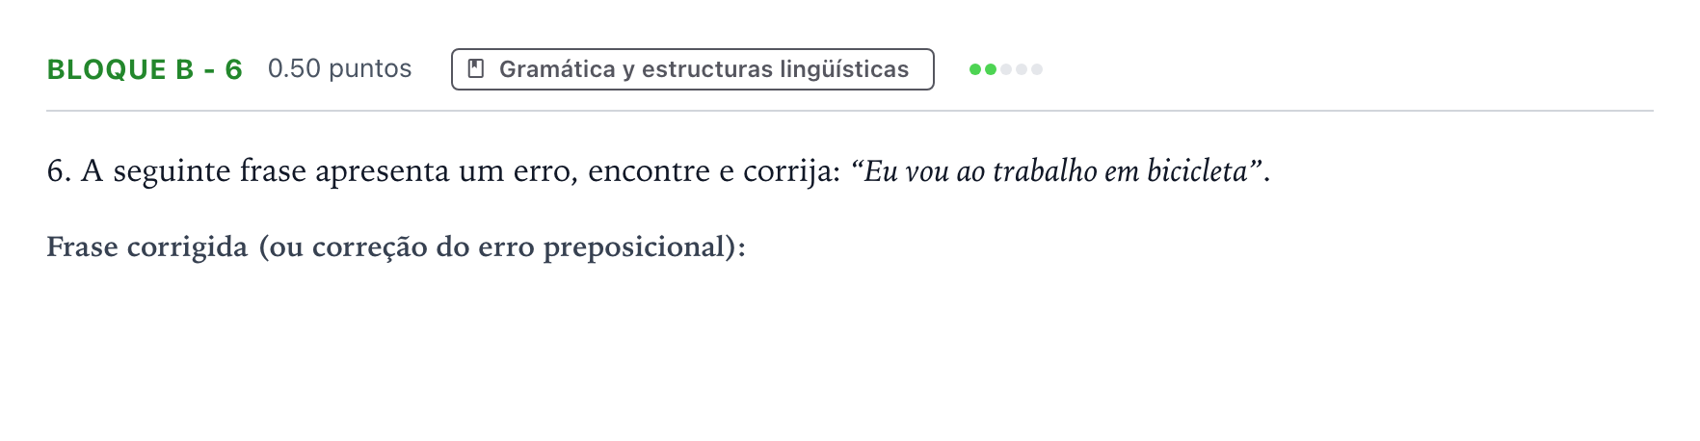Click the BLOQUE B - 6 heading

[x=145, y=69]
